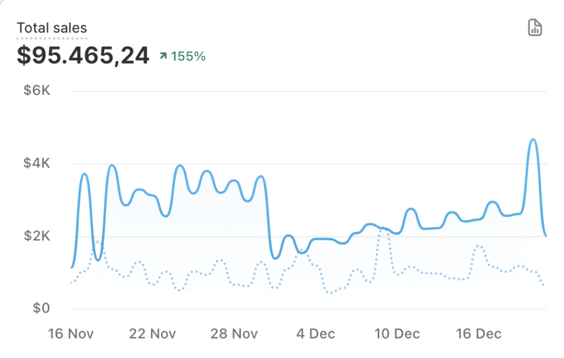Screen dimensions: 564x358
Task: Click the first solid-line peak after 16 Nov
Action: [x=84, y=174]
